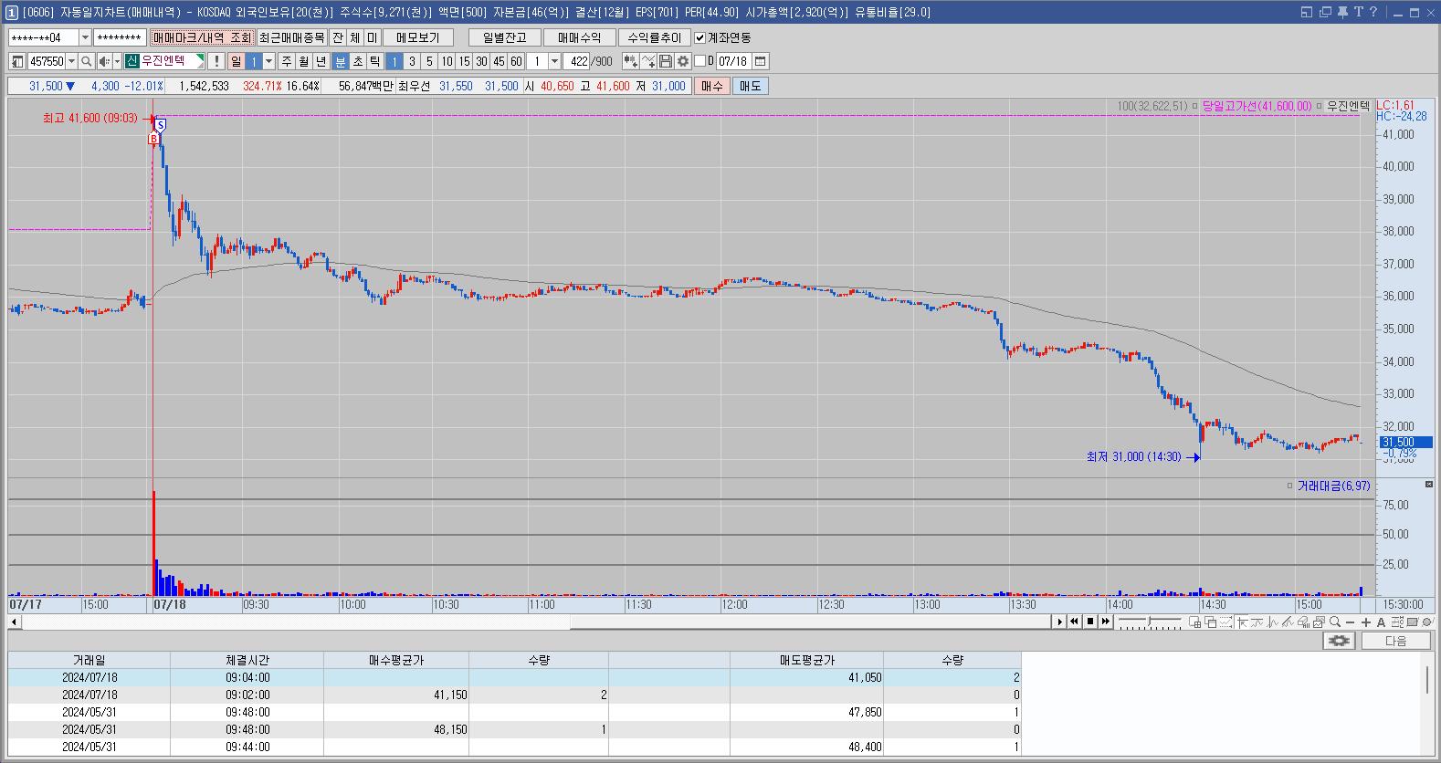1441x763 pixels.
Task: Open the stock search magnifier icon
Action: point(87,61)
